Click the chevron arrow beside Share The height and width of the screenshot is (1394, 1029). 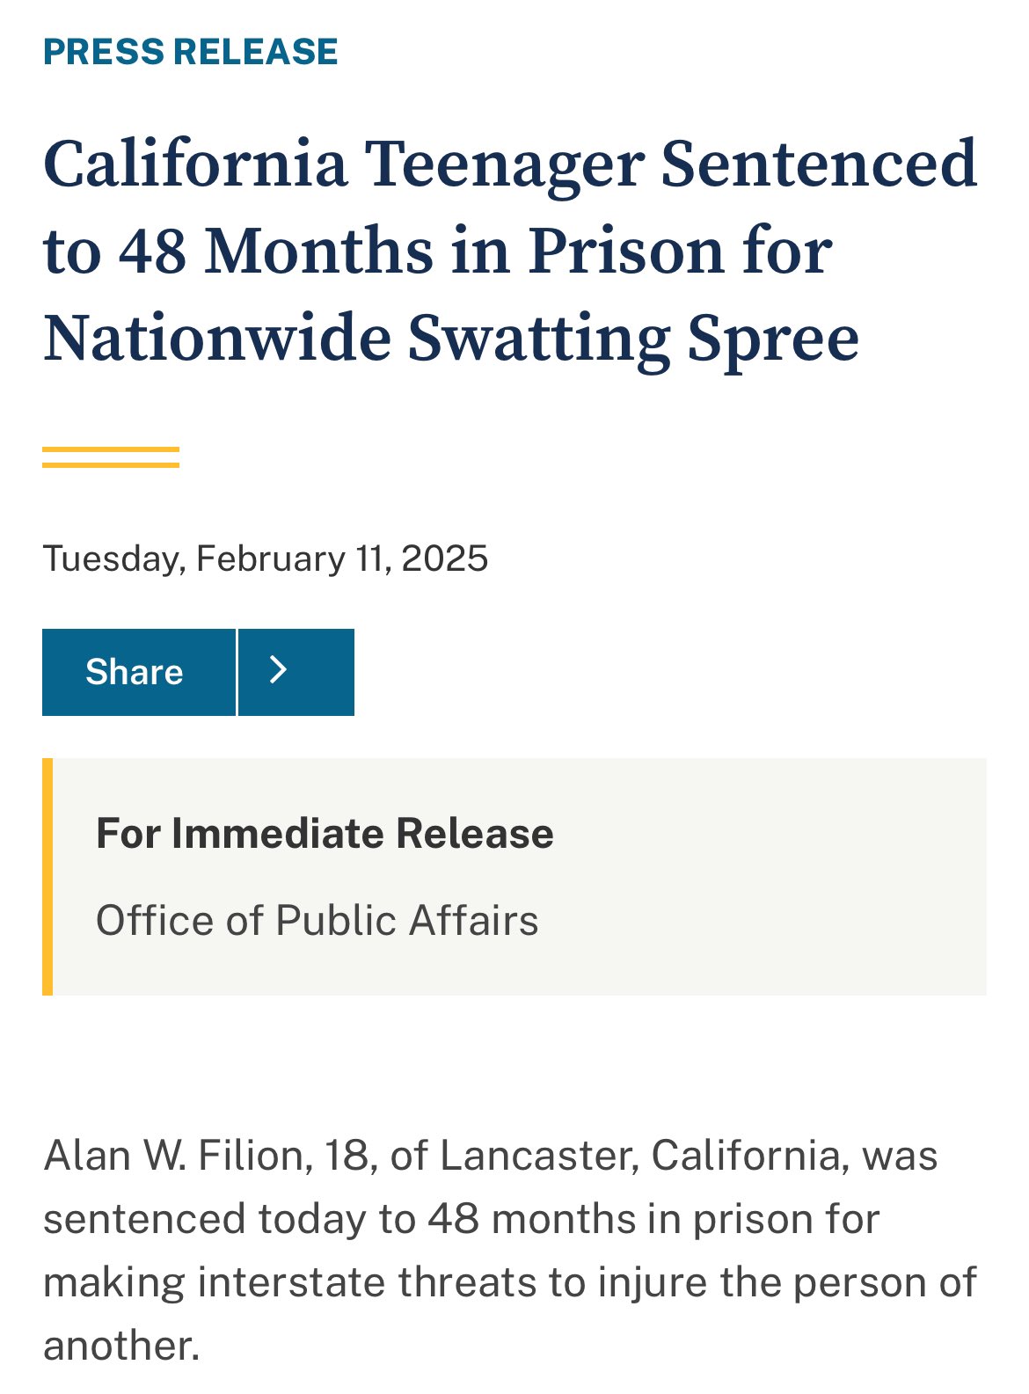click(296, 672)
